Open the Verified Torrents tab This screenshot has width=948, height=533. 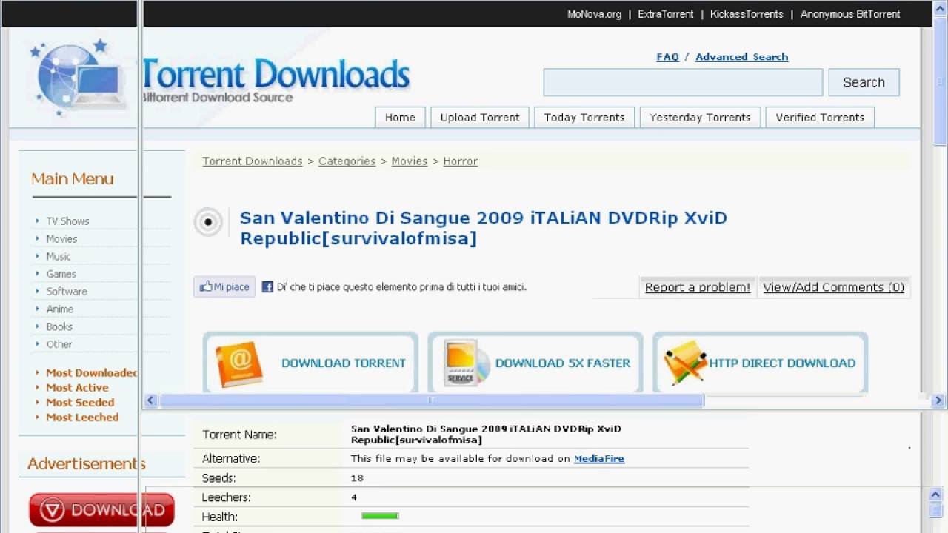click(820, 118)
